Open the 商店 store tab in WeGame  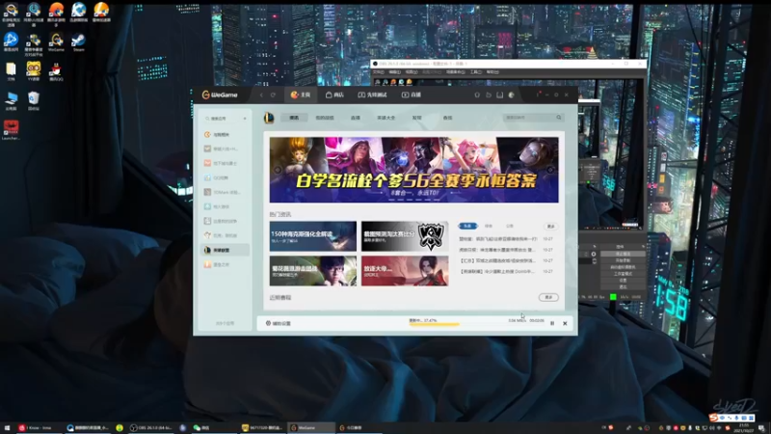pyautogui.click(x=334, y=95)
